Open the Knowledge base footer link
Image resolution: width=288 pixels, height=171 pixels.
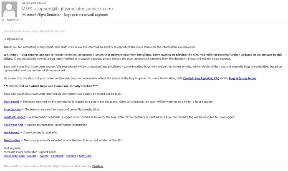coord(14,156)
